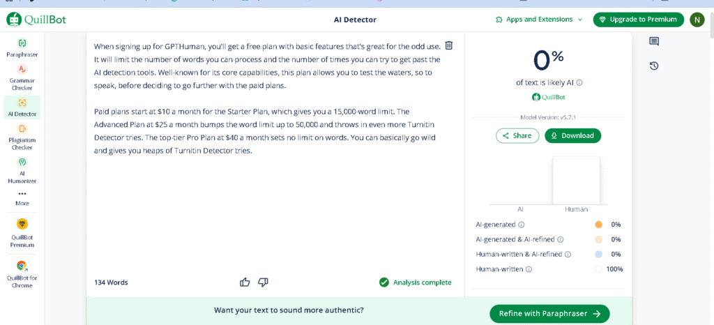Image resolution: width=714 pixels, height=325 pixels.
Task: Open QuillBot for Chrome
Action: click(x=22, y=273)
